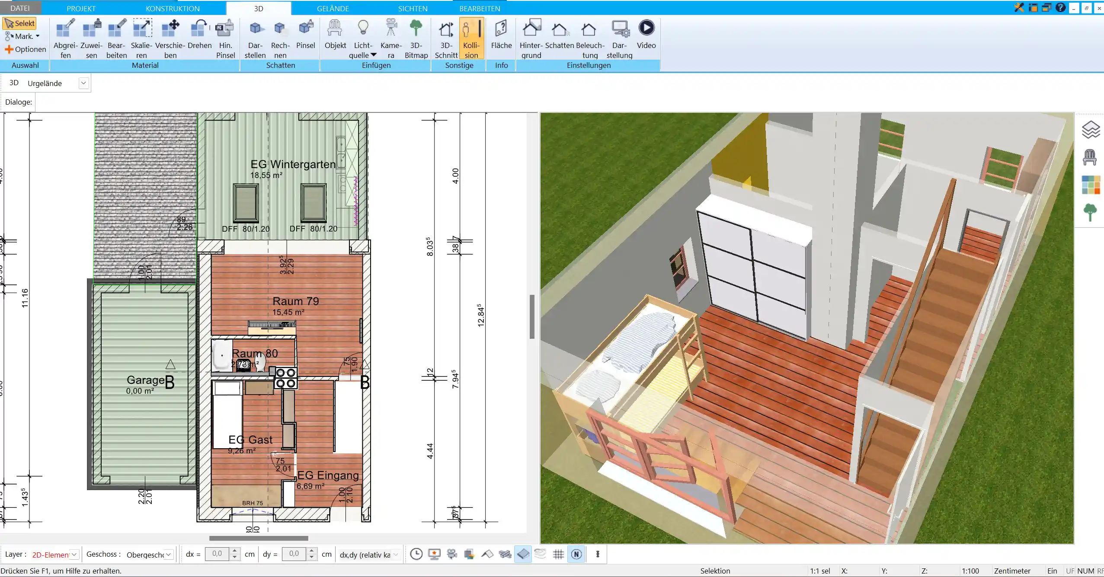
Task: Open the DATEI menu
Action: tap(20, 8)
